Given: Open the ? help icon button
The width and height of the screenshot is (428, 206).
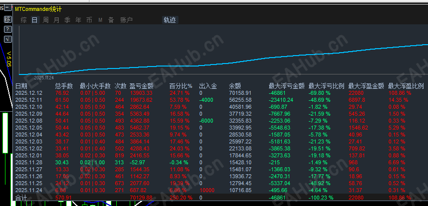Looking at the screenshot, I should 8,29.
